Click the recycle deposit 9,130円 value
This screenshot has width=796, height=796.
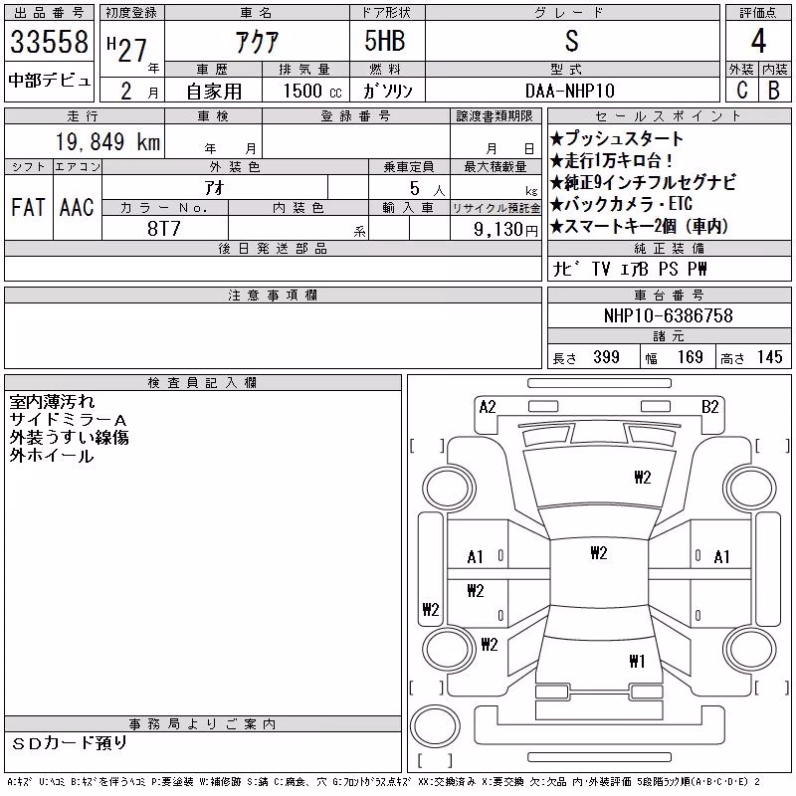505,229
